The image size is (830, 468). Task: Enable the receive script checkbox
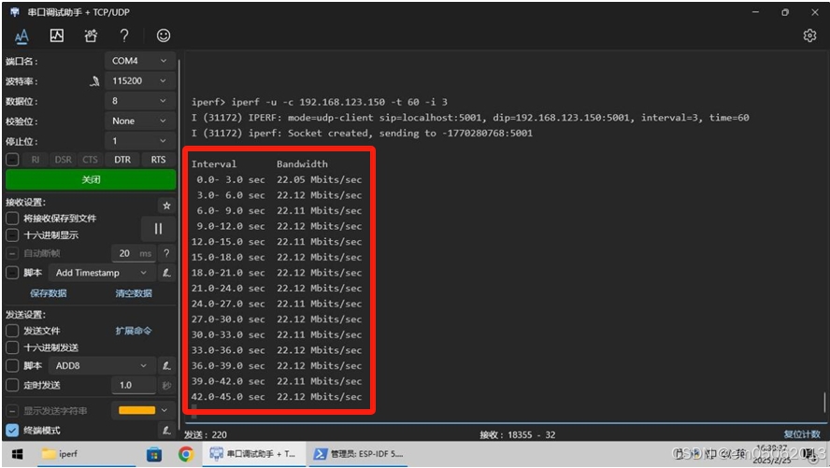pyautogui.click(x=12, y=273)
